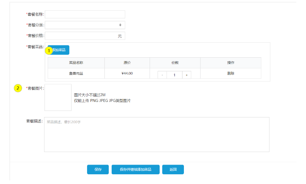The image size is (306, 184).
Task: Click the 套餐图片 upload box
Action: click(x=58, y=98)
